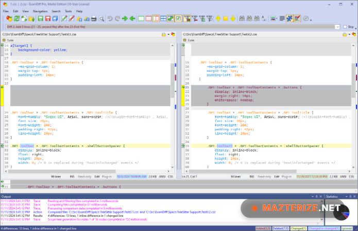Click the statistics pie chart
358x231 pixels.
[341, 212]
